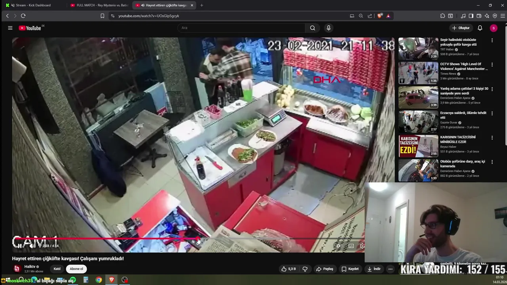Image resolution: width=507 pixels, height=285 pixels.
Task: Open the zoom magnifier icon in address bar
Action: 361,16
